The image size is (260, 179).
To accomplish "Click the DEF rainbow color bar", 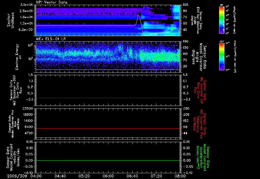I will click(222, 56).
